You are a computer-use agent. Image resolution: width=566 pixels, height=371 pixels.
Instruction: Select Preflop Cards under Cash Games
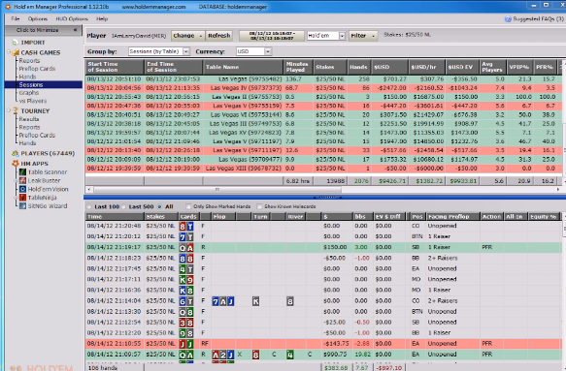[x=37, y=69]
